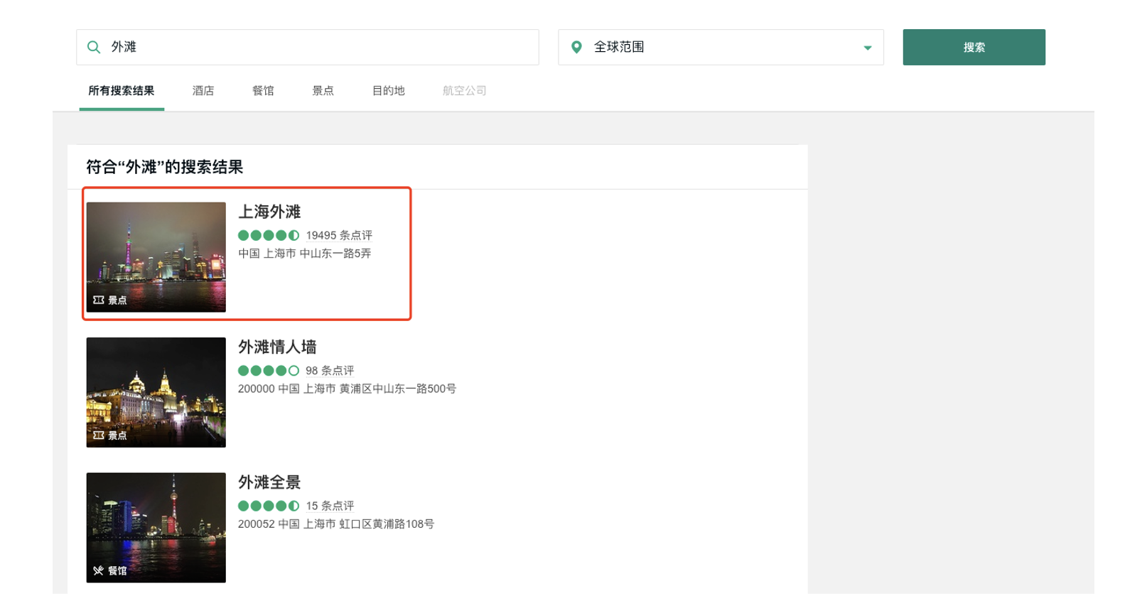This screenshot has height=608, width=1147.
Task: Click the search field containing 外滩
Action: point(320,47)
